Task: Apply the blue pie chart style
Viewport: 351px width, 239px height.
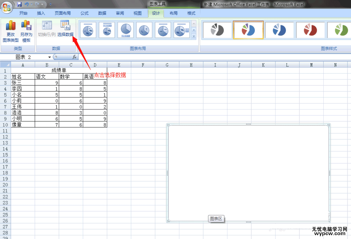Action: pyautogui.click(x=279, y=30)
